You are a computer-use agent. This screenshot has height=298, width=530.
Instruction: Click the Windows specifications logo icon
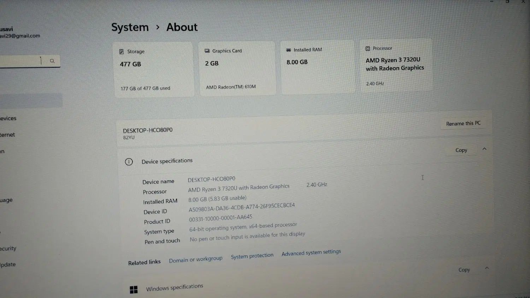(134, 290)
